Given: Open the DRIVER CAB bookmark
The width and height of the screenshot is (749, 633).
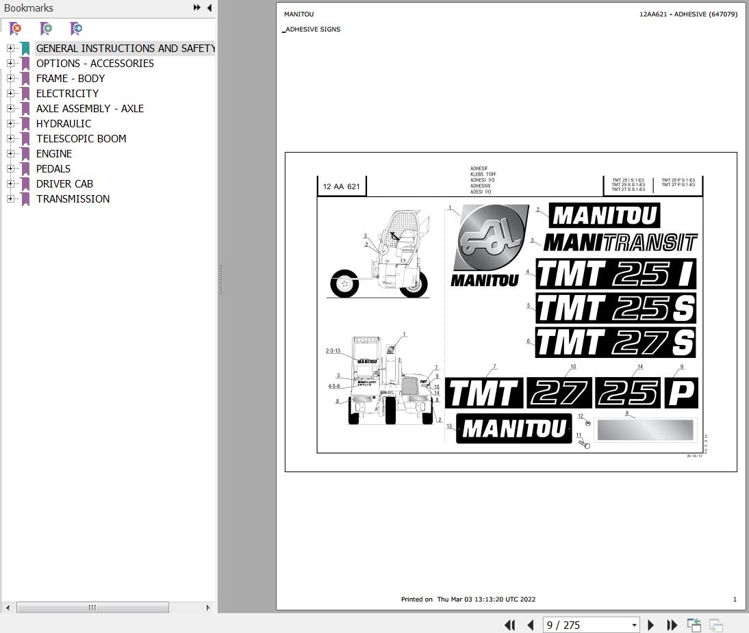Looking at the screenshot, I should (x=64, y=184).
